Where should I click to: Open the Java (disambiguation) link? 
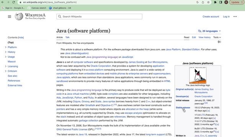coord(77,53)
